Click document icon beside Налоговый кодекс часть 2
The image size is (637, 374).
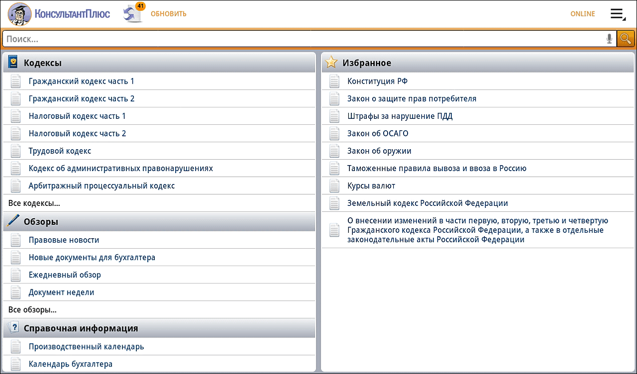[16, 133]
